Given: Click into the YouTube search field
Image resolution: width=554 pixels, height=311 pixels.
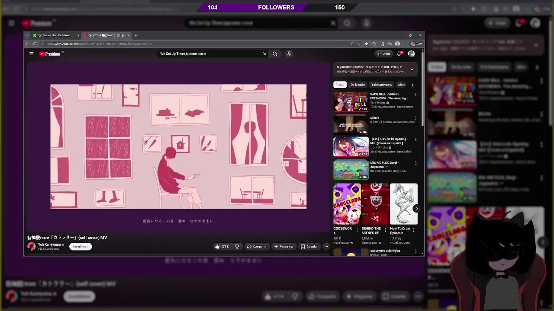Looking at the screenshot, I should tap(210, 54).
